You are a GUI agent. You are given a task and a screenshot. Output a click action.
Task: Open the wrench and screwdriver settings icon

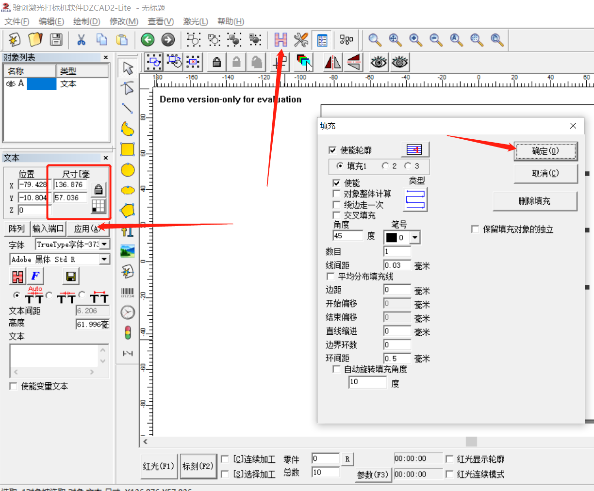tap(301, 40)
